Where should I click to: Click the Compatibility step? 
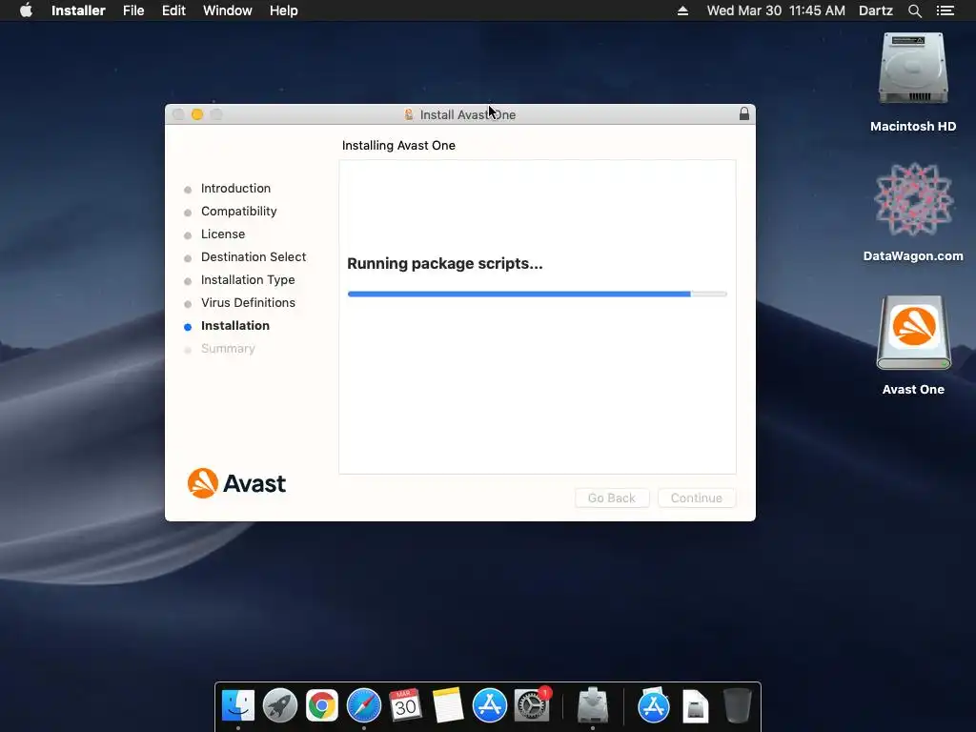[x=238, y=211]
